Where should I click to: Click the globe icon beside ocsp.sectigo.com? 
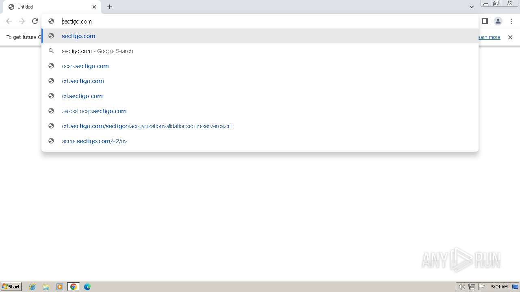coord(51,66)
